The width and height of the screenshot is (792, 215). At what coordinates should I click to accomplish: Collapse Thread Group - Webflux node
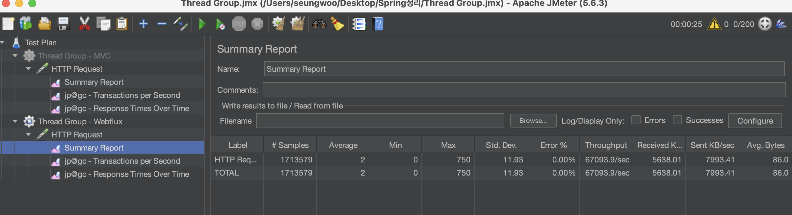[x=15, y=121]
